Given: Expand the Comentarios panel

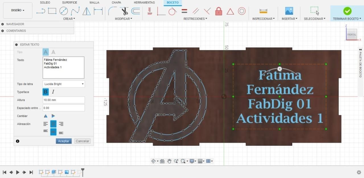Looking at the screenshot, I should tap(3, 31).
